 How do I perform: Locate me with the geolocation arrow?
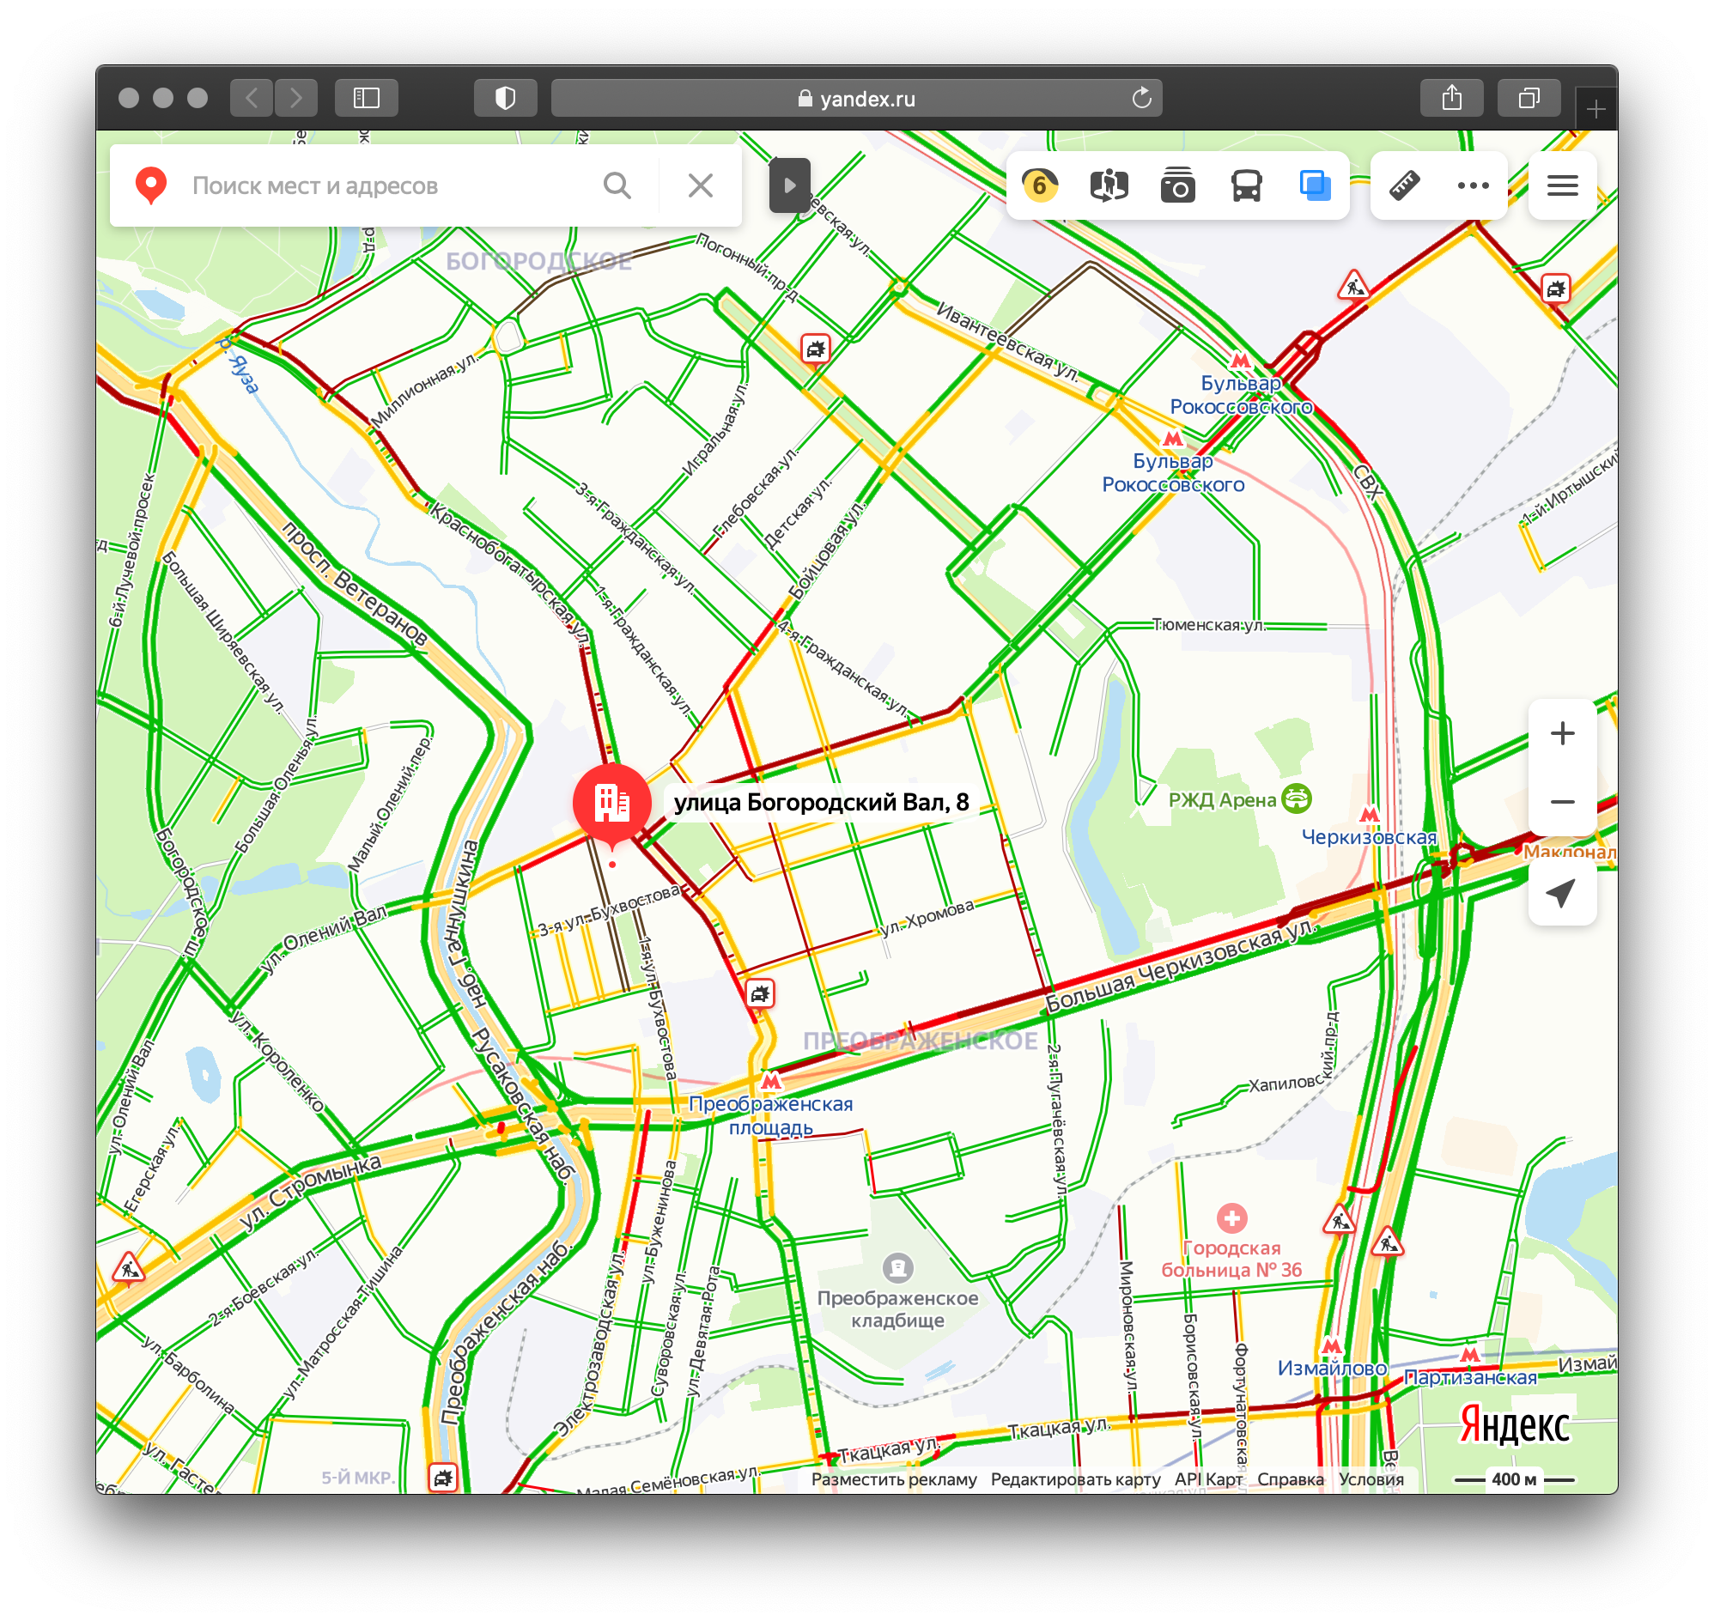[1562, 893]
